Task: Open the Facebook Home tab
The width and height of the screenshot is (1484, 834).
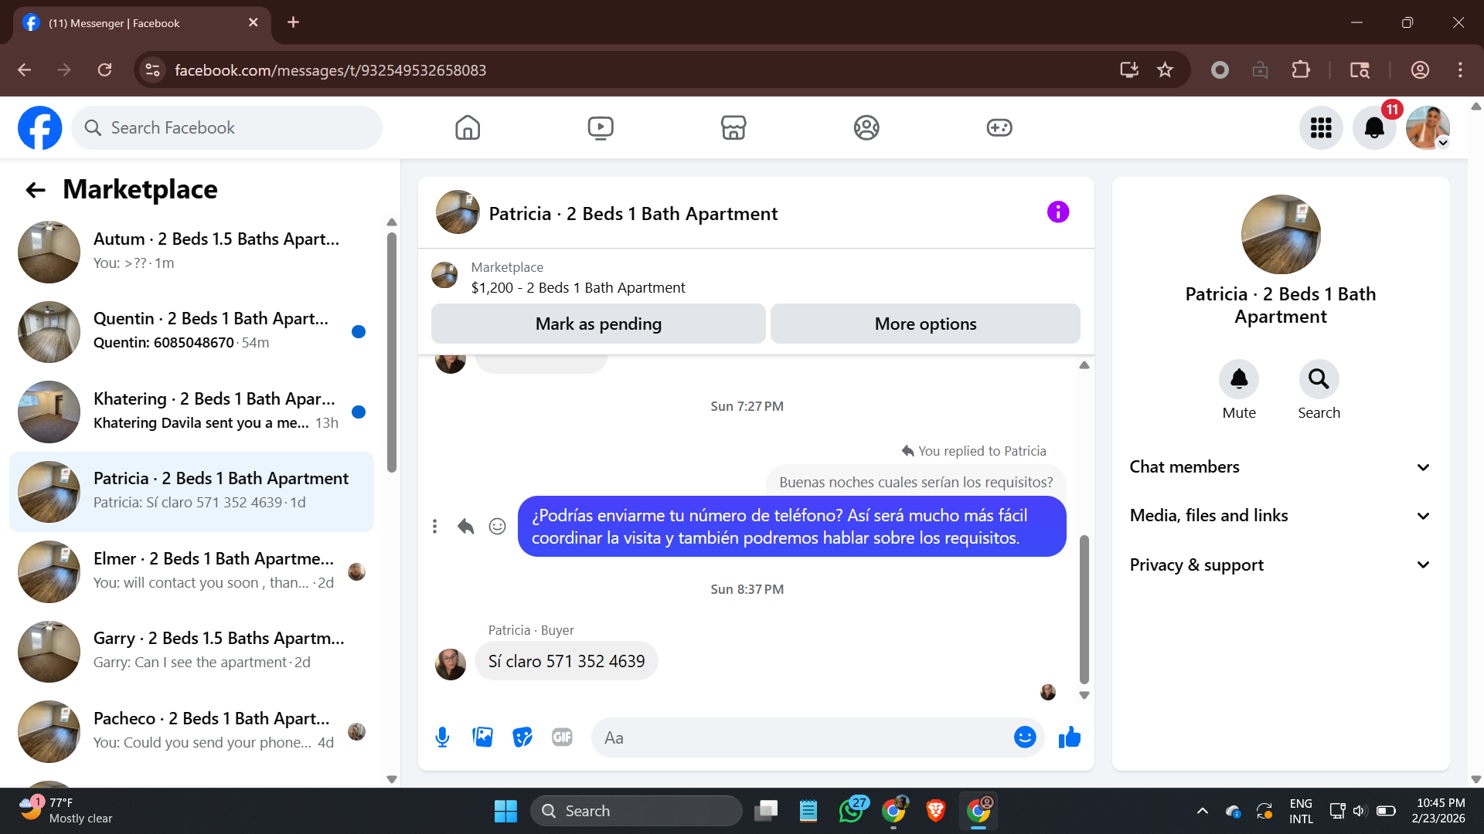Action: pyautogui.click(x=468, y=127)
